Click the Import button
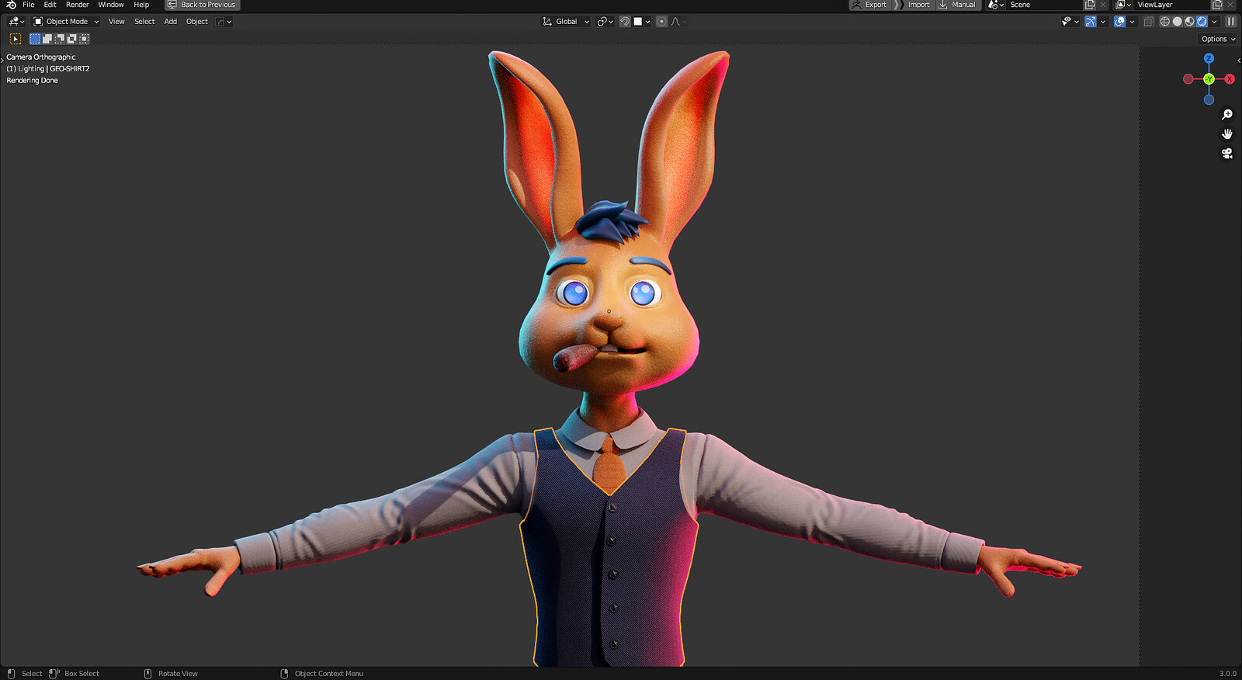 912,5
